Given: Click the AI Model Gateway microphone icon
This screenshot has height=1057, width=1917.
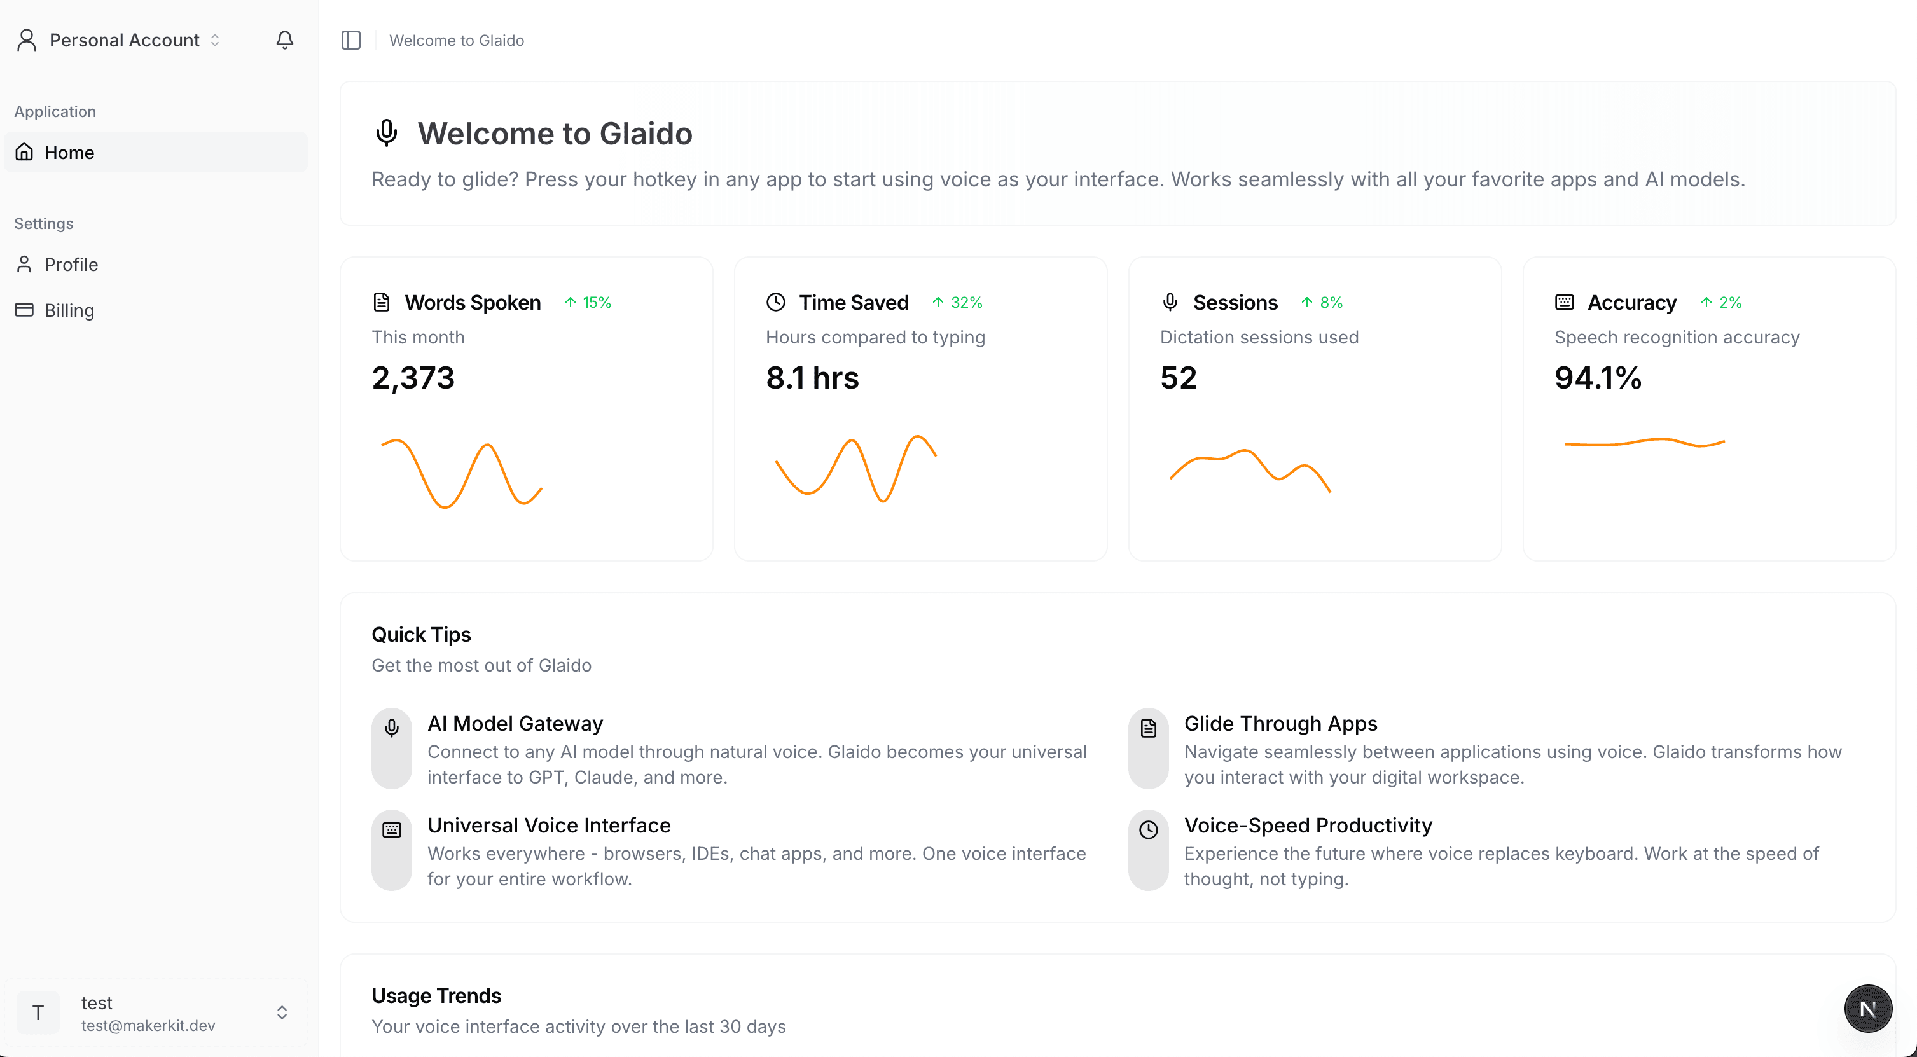Looking at the screenshot, I should [391, 728].
